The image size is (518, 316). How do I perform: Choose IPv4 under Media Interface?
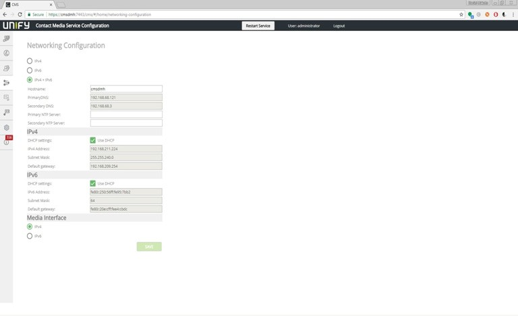pyautogui.click(x=30, y=226)
